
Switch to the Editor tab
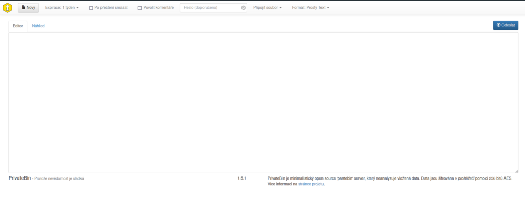click(x=18, y=26)
